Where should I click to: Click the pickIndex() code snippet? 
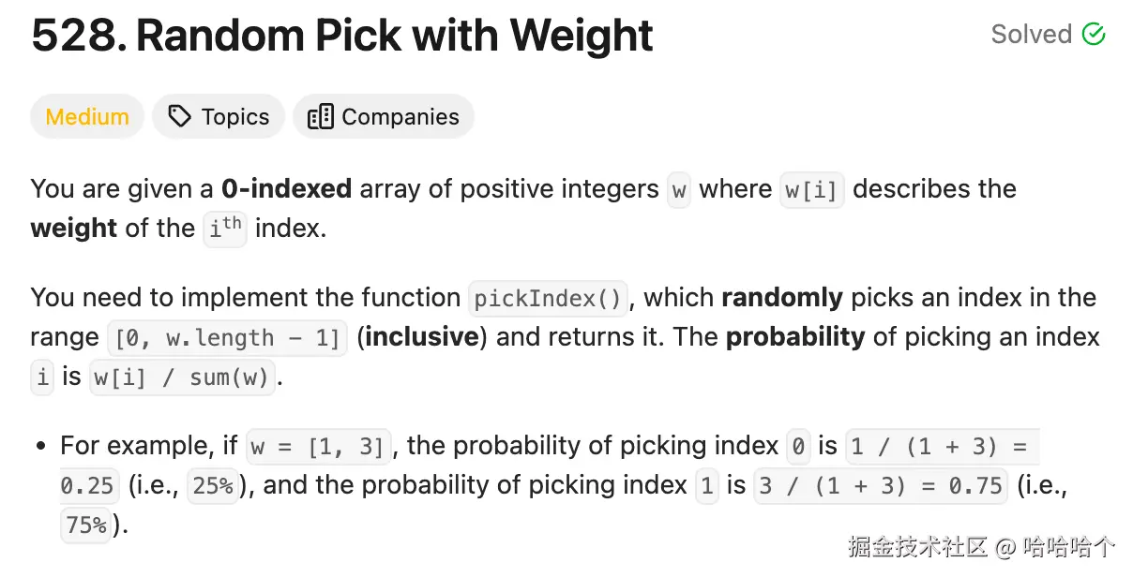(x=548, y=299)
